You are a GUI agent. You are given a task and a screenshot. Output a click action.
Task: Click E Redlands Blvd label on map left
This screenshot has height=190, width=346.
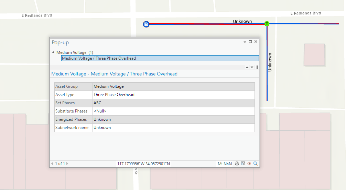point(37,15)
